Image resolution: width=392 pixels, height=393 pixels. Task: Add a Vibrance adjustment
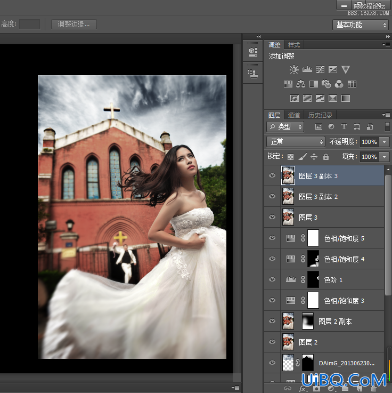tap(346, 69)
